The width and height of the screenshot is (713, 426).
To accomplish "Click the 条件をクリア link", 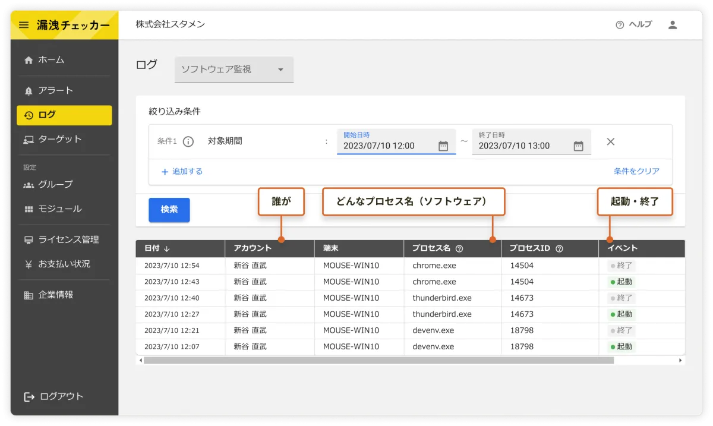I will click(638, 171).
